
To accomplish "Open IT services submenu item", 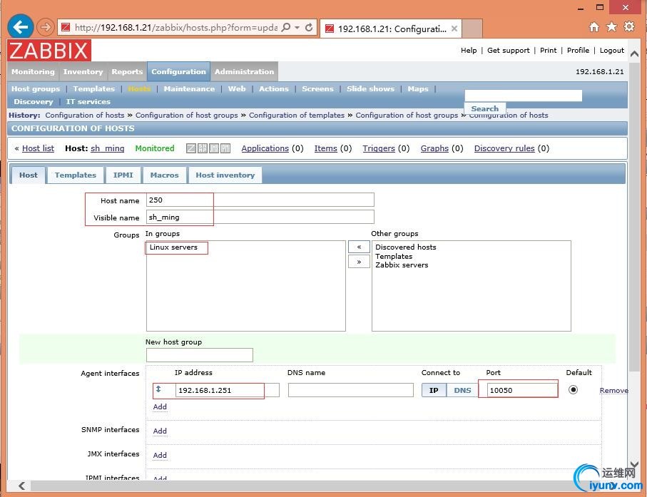I will coord(88,101).
